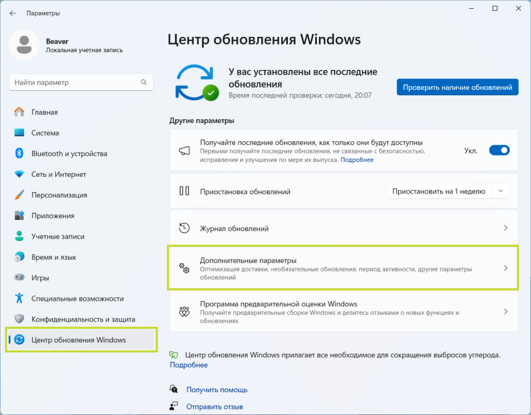Screen dimensions: 531x415
Task: Click the Insider program hearts icon
Action: tap(184, 312)
